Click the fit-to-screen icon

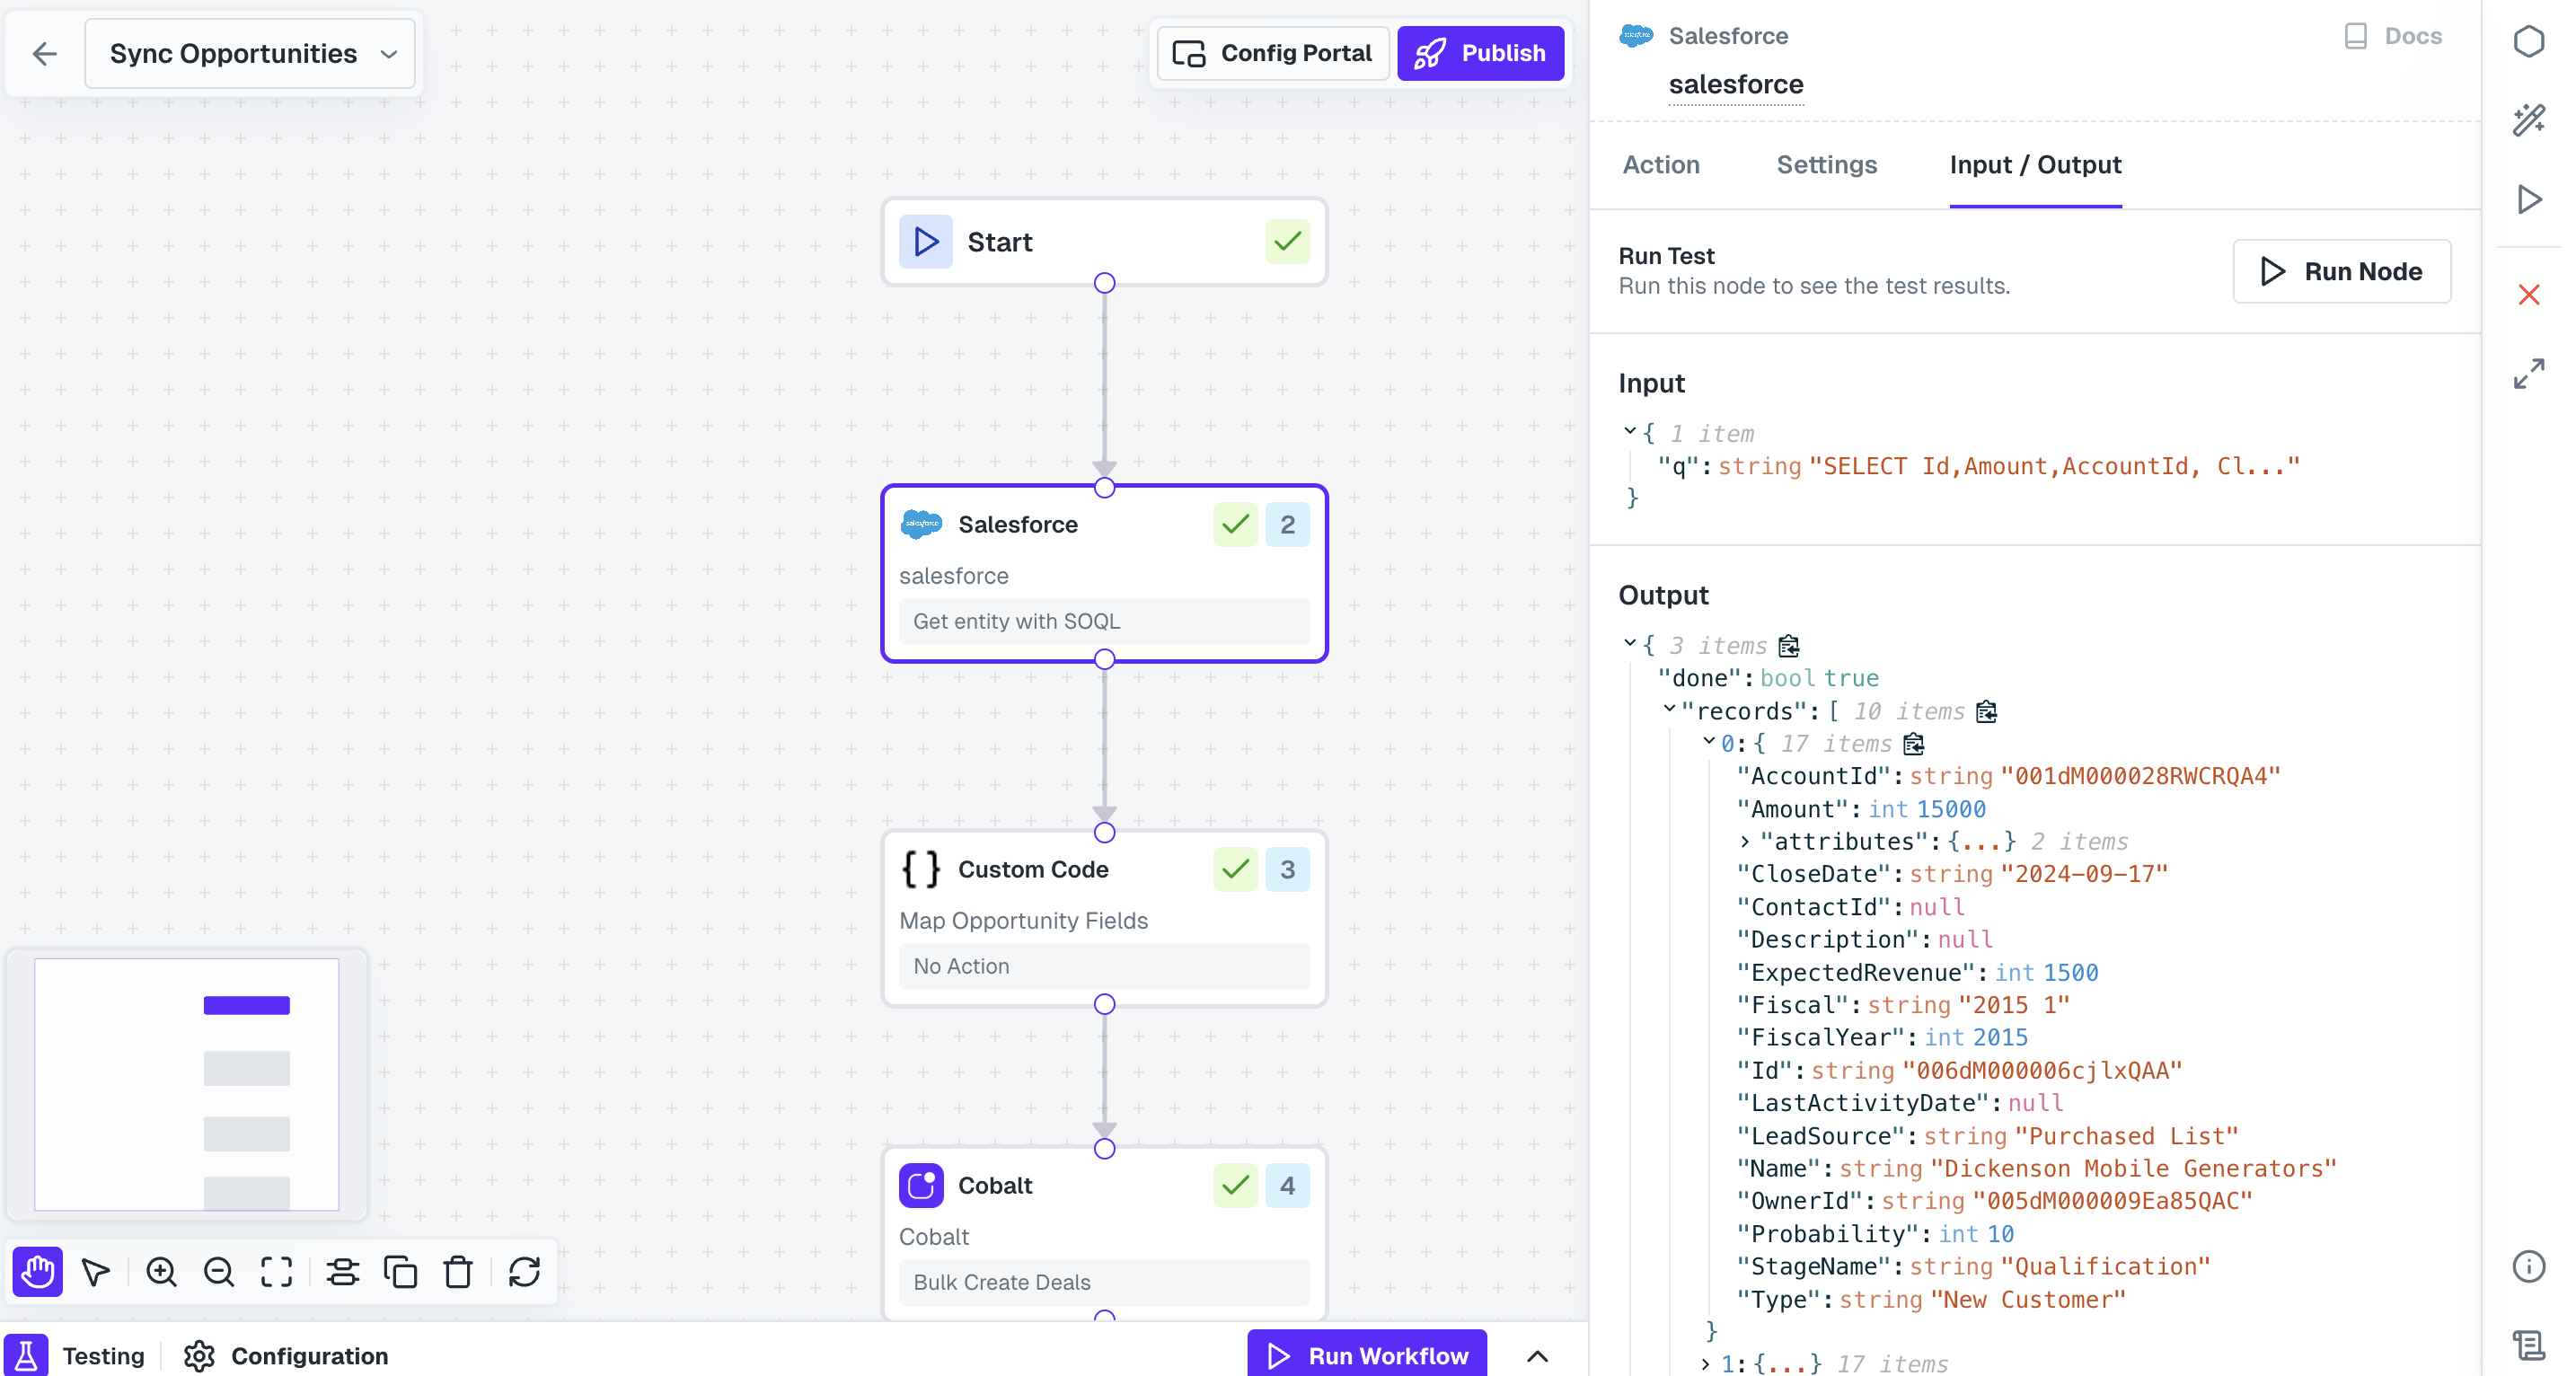click(x=277, y=1272)
